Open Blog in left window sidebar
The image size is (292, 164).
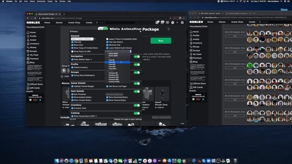pos(31,62)
